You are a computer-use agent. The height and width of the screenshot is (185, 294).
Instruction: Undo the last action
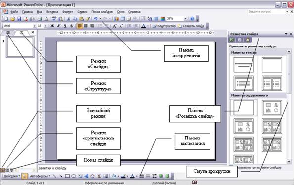(96, 19)
